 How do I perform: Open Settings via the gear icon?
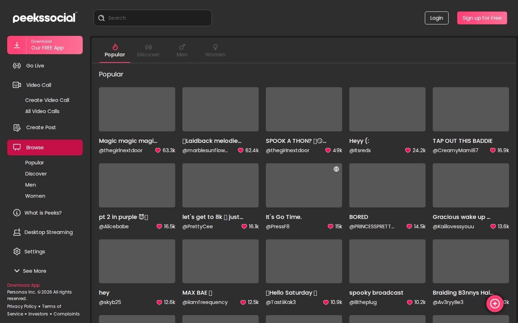[x=17, y=252]
